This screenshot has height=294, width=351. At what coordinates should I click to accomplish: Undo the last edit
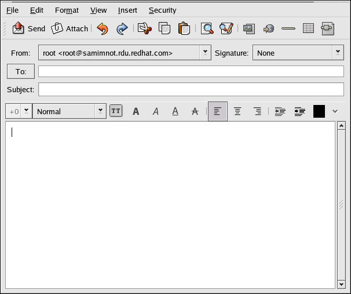[x=103, y=28]
